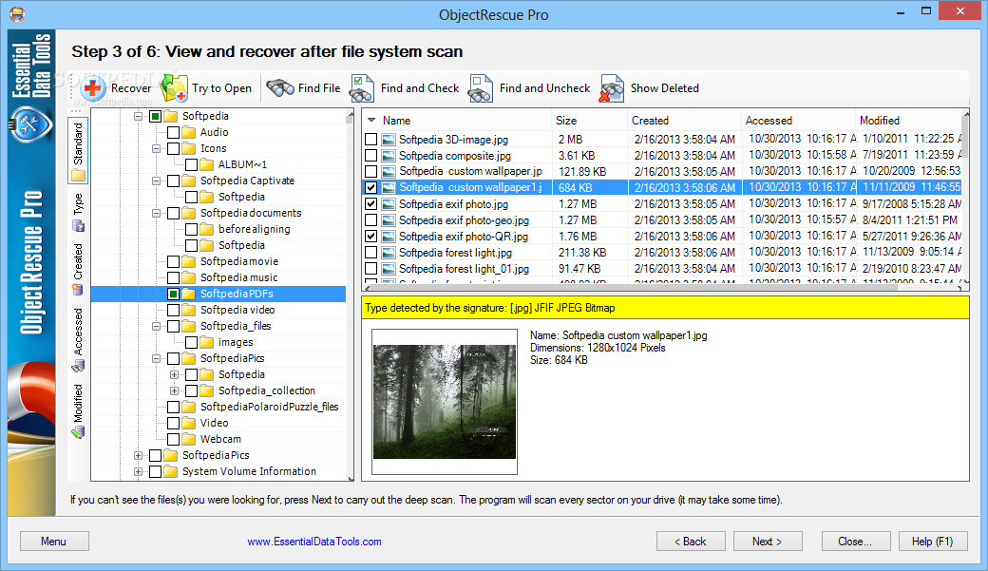This screenshot has height=571, width=988.
Task: Check the Softpedia composite.jpg checkbox
Action: coord(371,156)
